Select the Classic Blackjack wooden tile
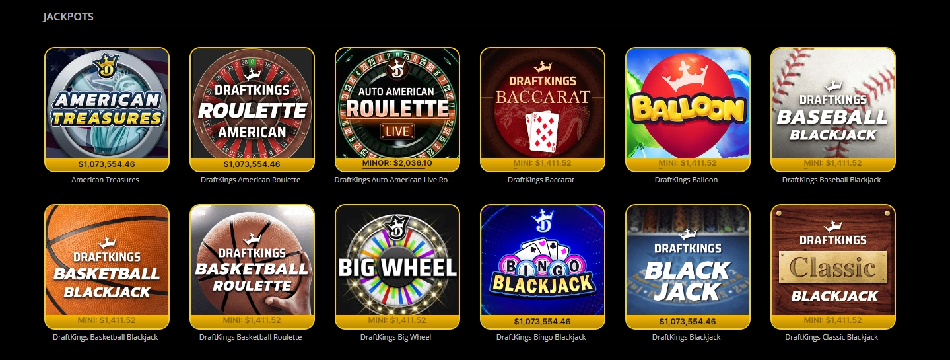This screenshot has width=950, height=360. point(832,266)
